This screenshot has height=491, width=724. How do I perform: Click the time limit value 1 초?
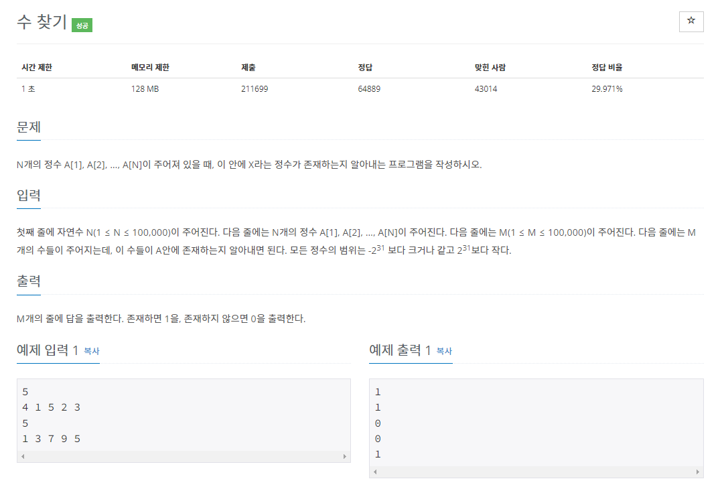28,88
